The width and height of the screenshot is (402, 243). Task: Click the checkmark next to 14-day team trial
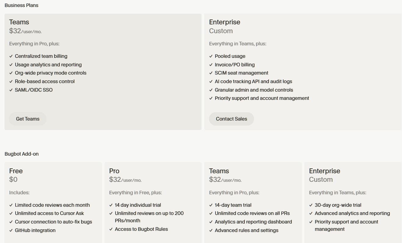point(211,205)
